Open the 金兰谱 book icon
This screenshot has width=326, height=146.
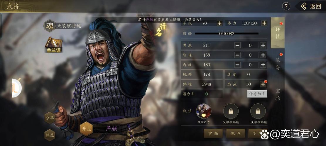(x=54, y=44)
